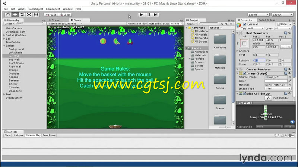Select Right Wall in Hierarchy

pos(15,66)
